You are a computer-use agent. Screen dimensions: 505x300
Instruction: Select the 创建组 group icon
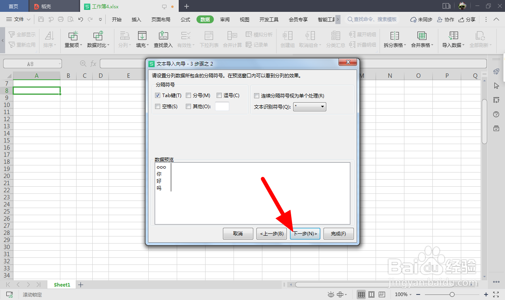pyautogui.click(x=287, y=39)
